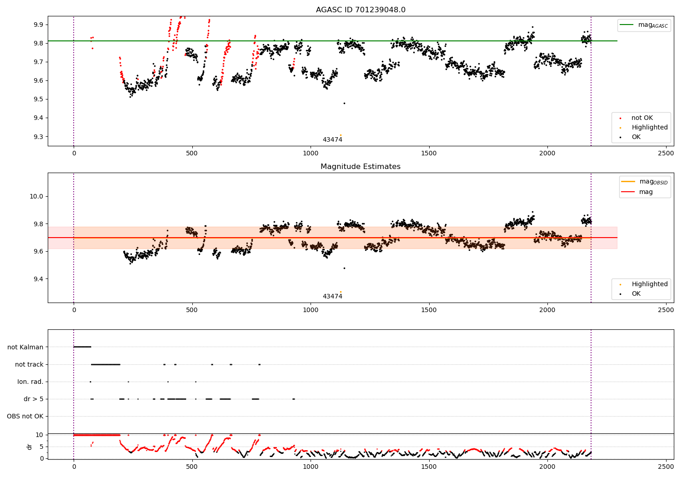Screen dimensions: 682x477
Task: Click the title 'AGASC ID 701239048.0'
Action: coord(361,10)
